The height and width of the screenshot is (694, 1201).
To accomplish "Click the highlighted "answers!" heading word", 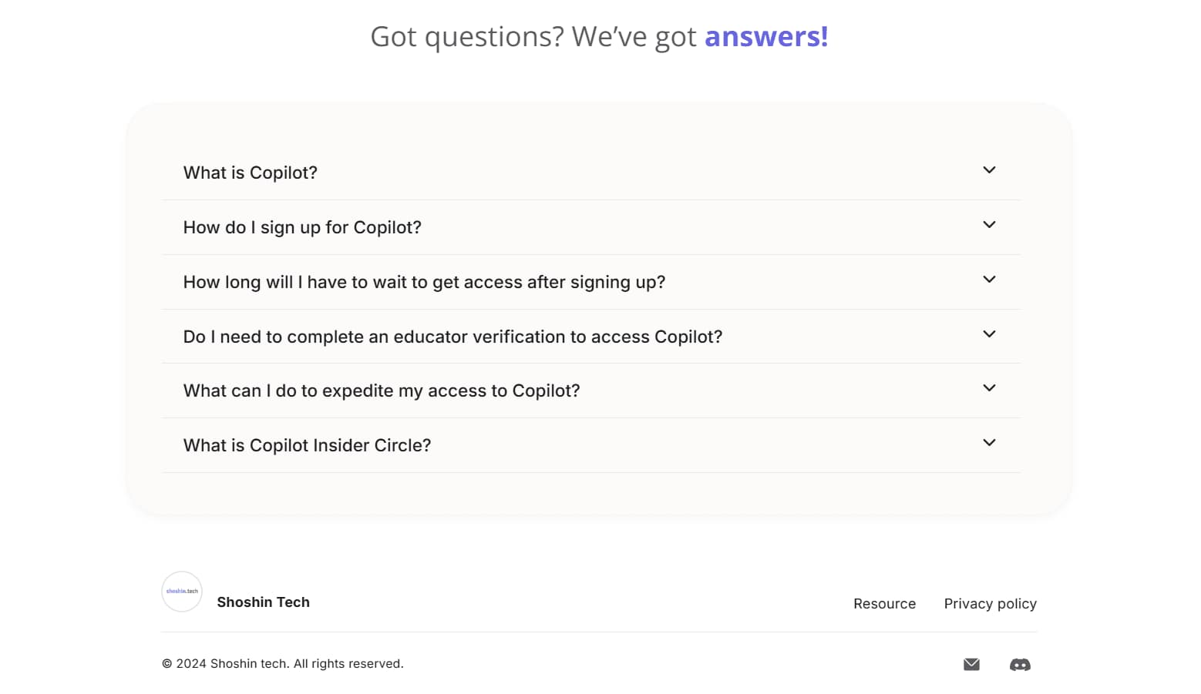I will 766,36.
